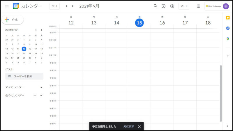The width and height of the screenshot is (233, 131).
Task: Add another calendar with plus icon
Action: click(35, 95)
